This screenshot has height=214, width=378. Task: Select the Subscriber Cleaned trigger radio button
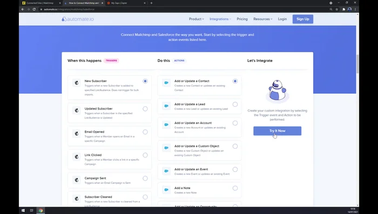(145, 197)
